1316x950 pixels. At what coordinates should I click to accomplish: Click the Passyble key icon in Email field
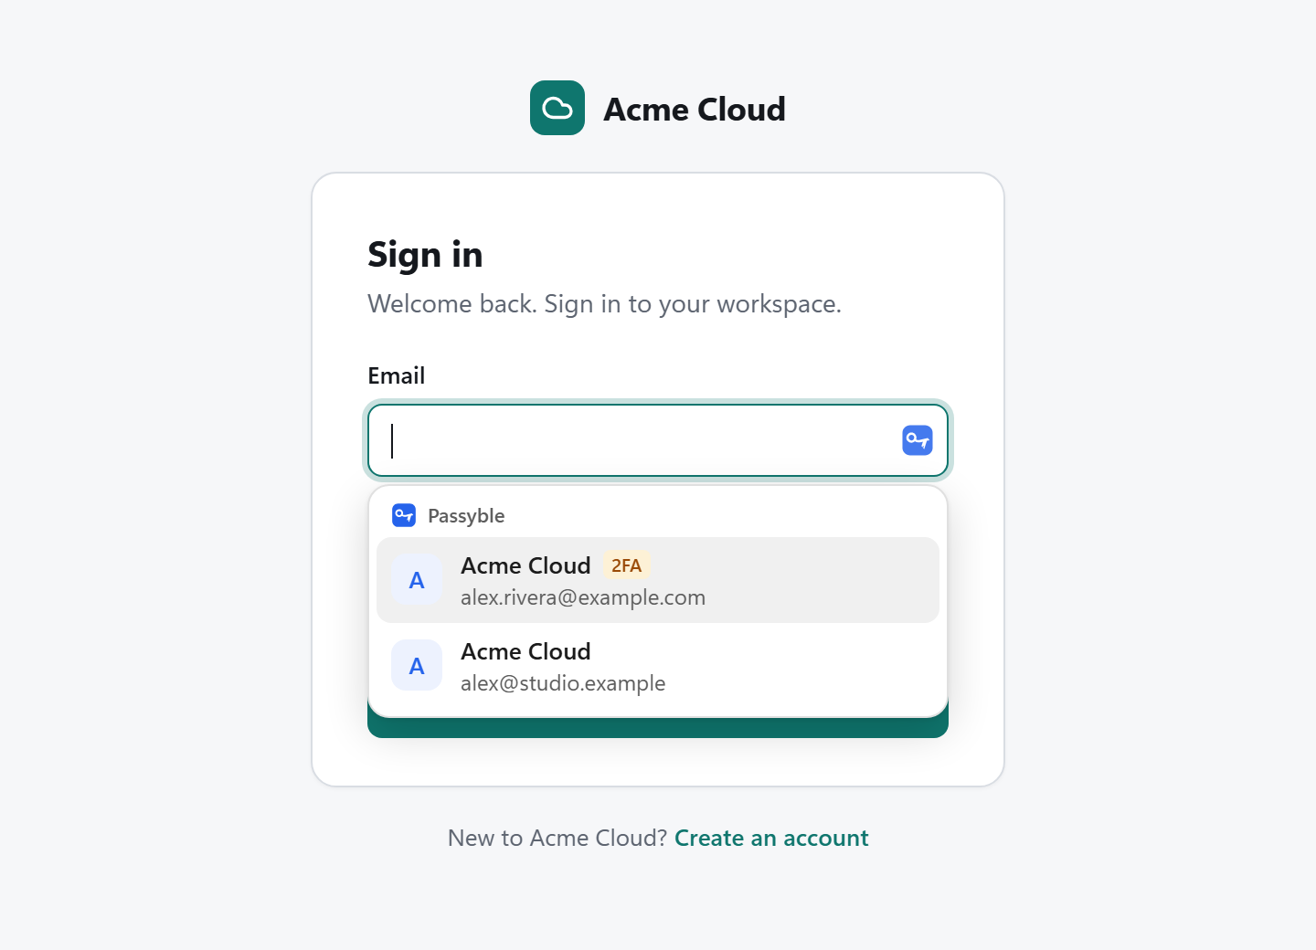pyautogui.click(x=918, y=440)
